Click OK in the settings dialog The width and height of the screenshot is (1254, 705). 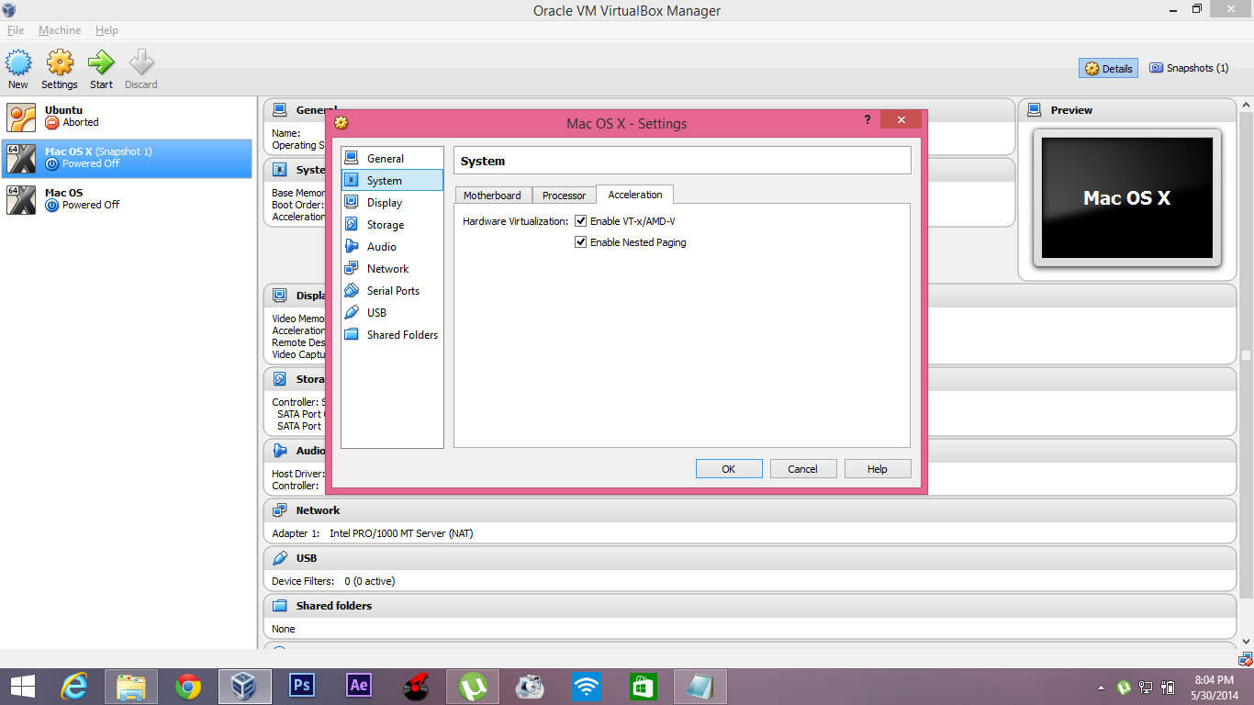point(729,469)
